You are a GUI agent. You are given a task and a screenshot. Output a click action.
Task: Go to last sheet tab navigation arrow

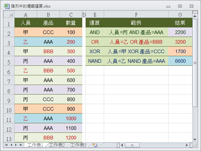21,145
